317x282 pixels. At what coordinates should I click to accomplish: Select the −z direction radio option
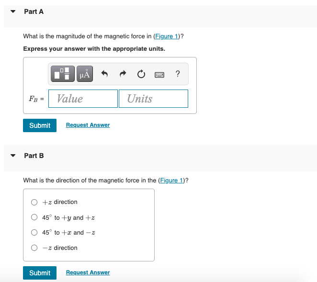(34, 248)
